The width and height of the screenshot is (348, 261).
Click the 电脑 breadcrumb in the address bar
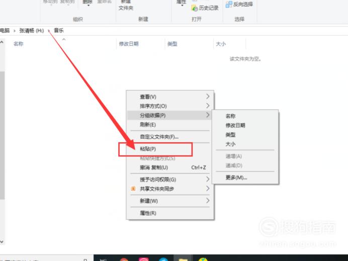coord(5,30)
